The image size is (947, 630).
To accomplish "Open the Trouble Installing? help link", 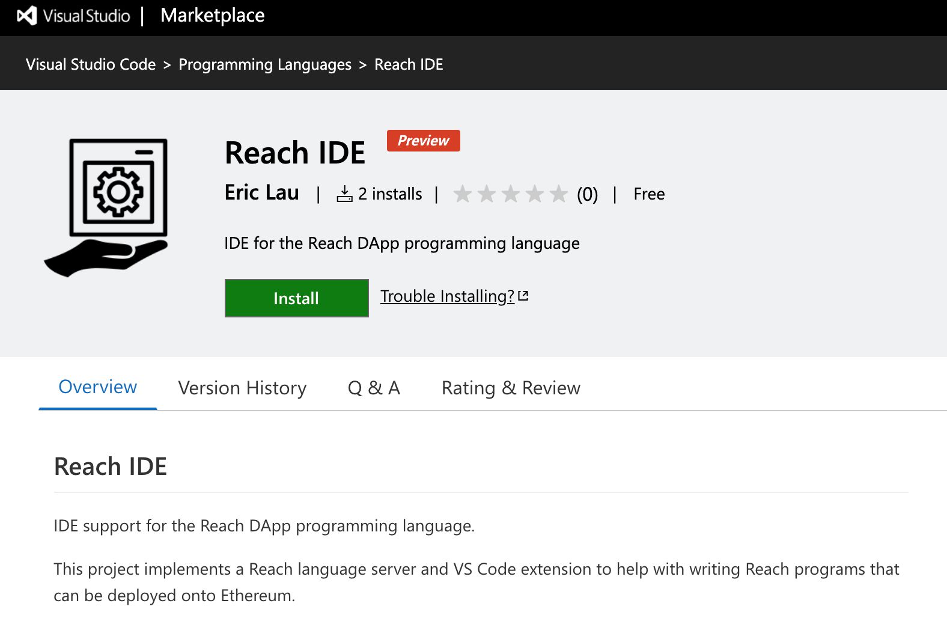I will point(448,296).
